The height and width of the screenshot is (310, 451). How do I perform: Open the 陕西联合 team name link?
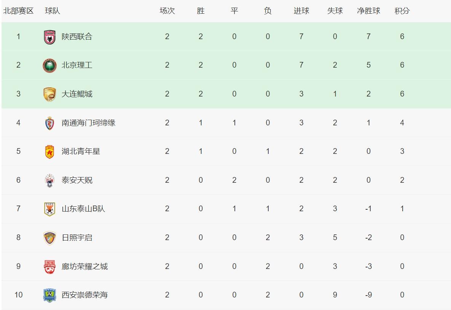(77, 37)
